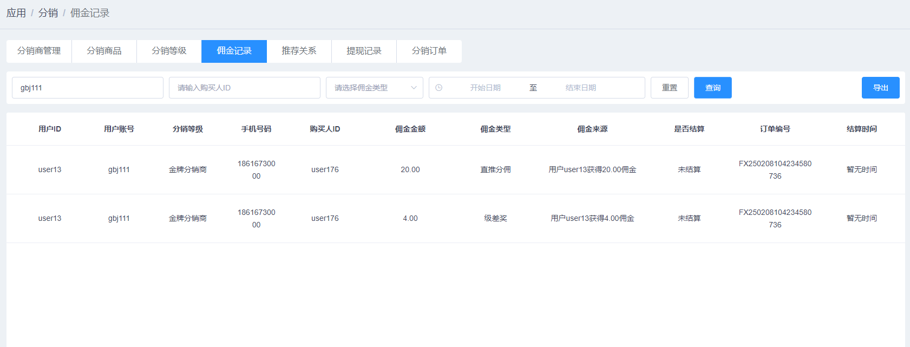This screenshot has height=347, width=910.
Task: Open the 推荐关系 tab
Action: point(299,51)
